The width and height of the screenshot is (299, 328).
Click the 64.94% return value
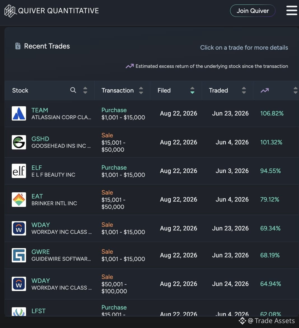270,284
